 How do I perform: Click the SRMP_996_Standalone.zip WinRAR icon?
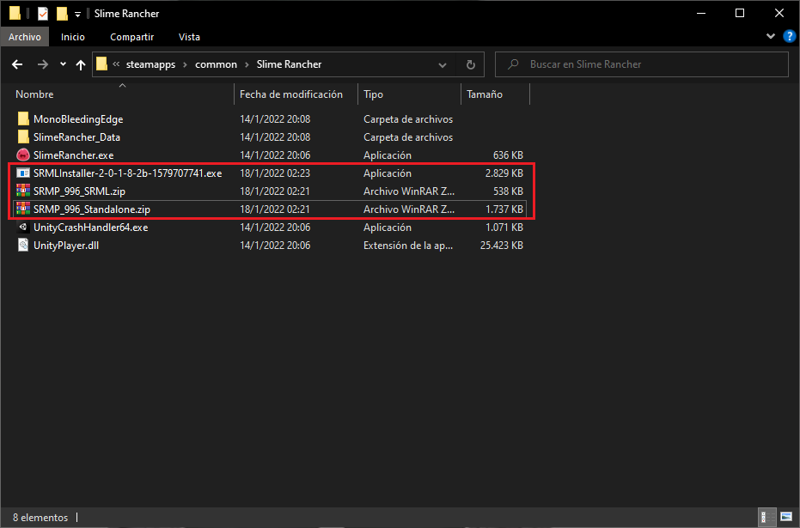click(x=23, y=209)
